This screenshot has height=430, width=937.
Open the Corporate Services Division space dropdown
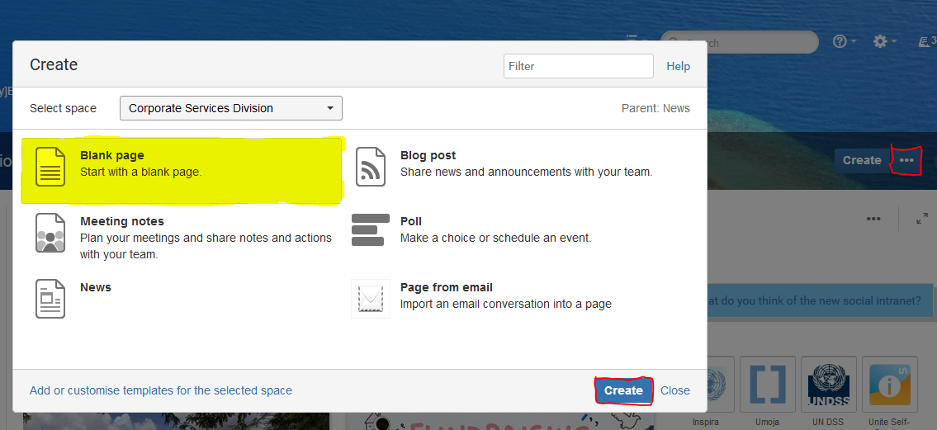coord(230,108)
